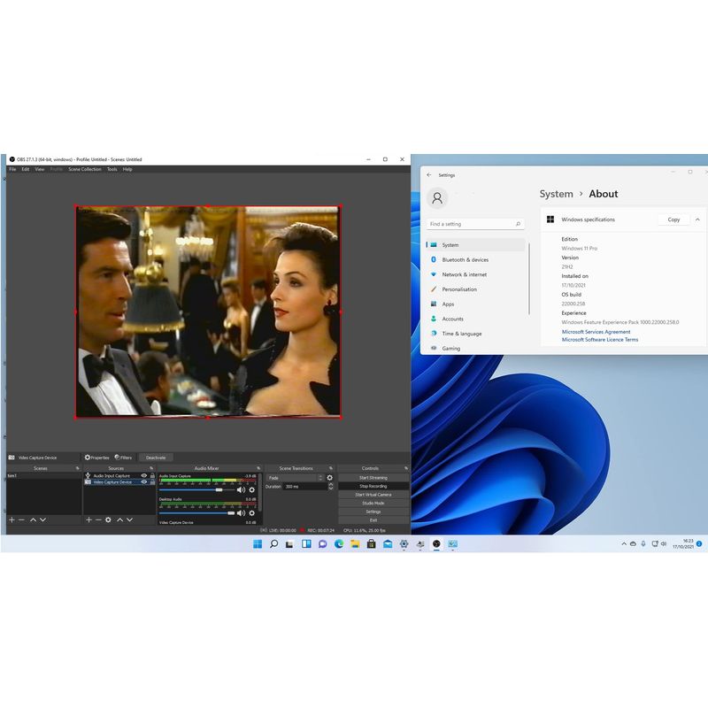Open Microsoft Software Licence Terms link
Viewport: 708px width, 708px height.
(x=600, y=340)
